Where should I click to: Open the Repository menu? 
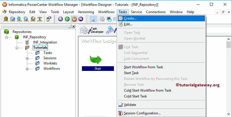pyautogui.click(x=17, y=12)
